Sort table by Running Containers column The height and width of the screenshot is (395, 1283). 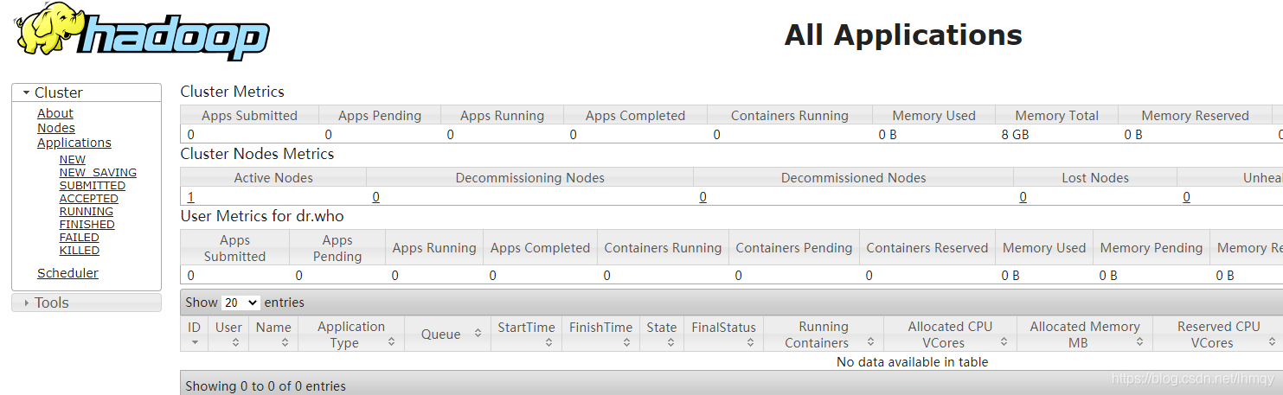pos(823,334)
